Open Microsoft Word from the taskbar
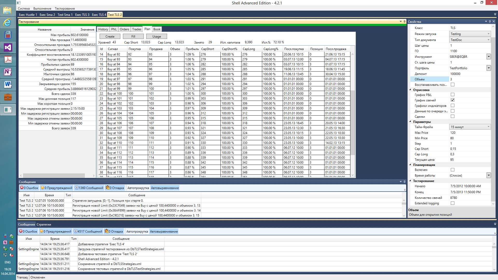Image resolution: width=498 pixels, height=280 pixels. tap(8, 85)
